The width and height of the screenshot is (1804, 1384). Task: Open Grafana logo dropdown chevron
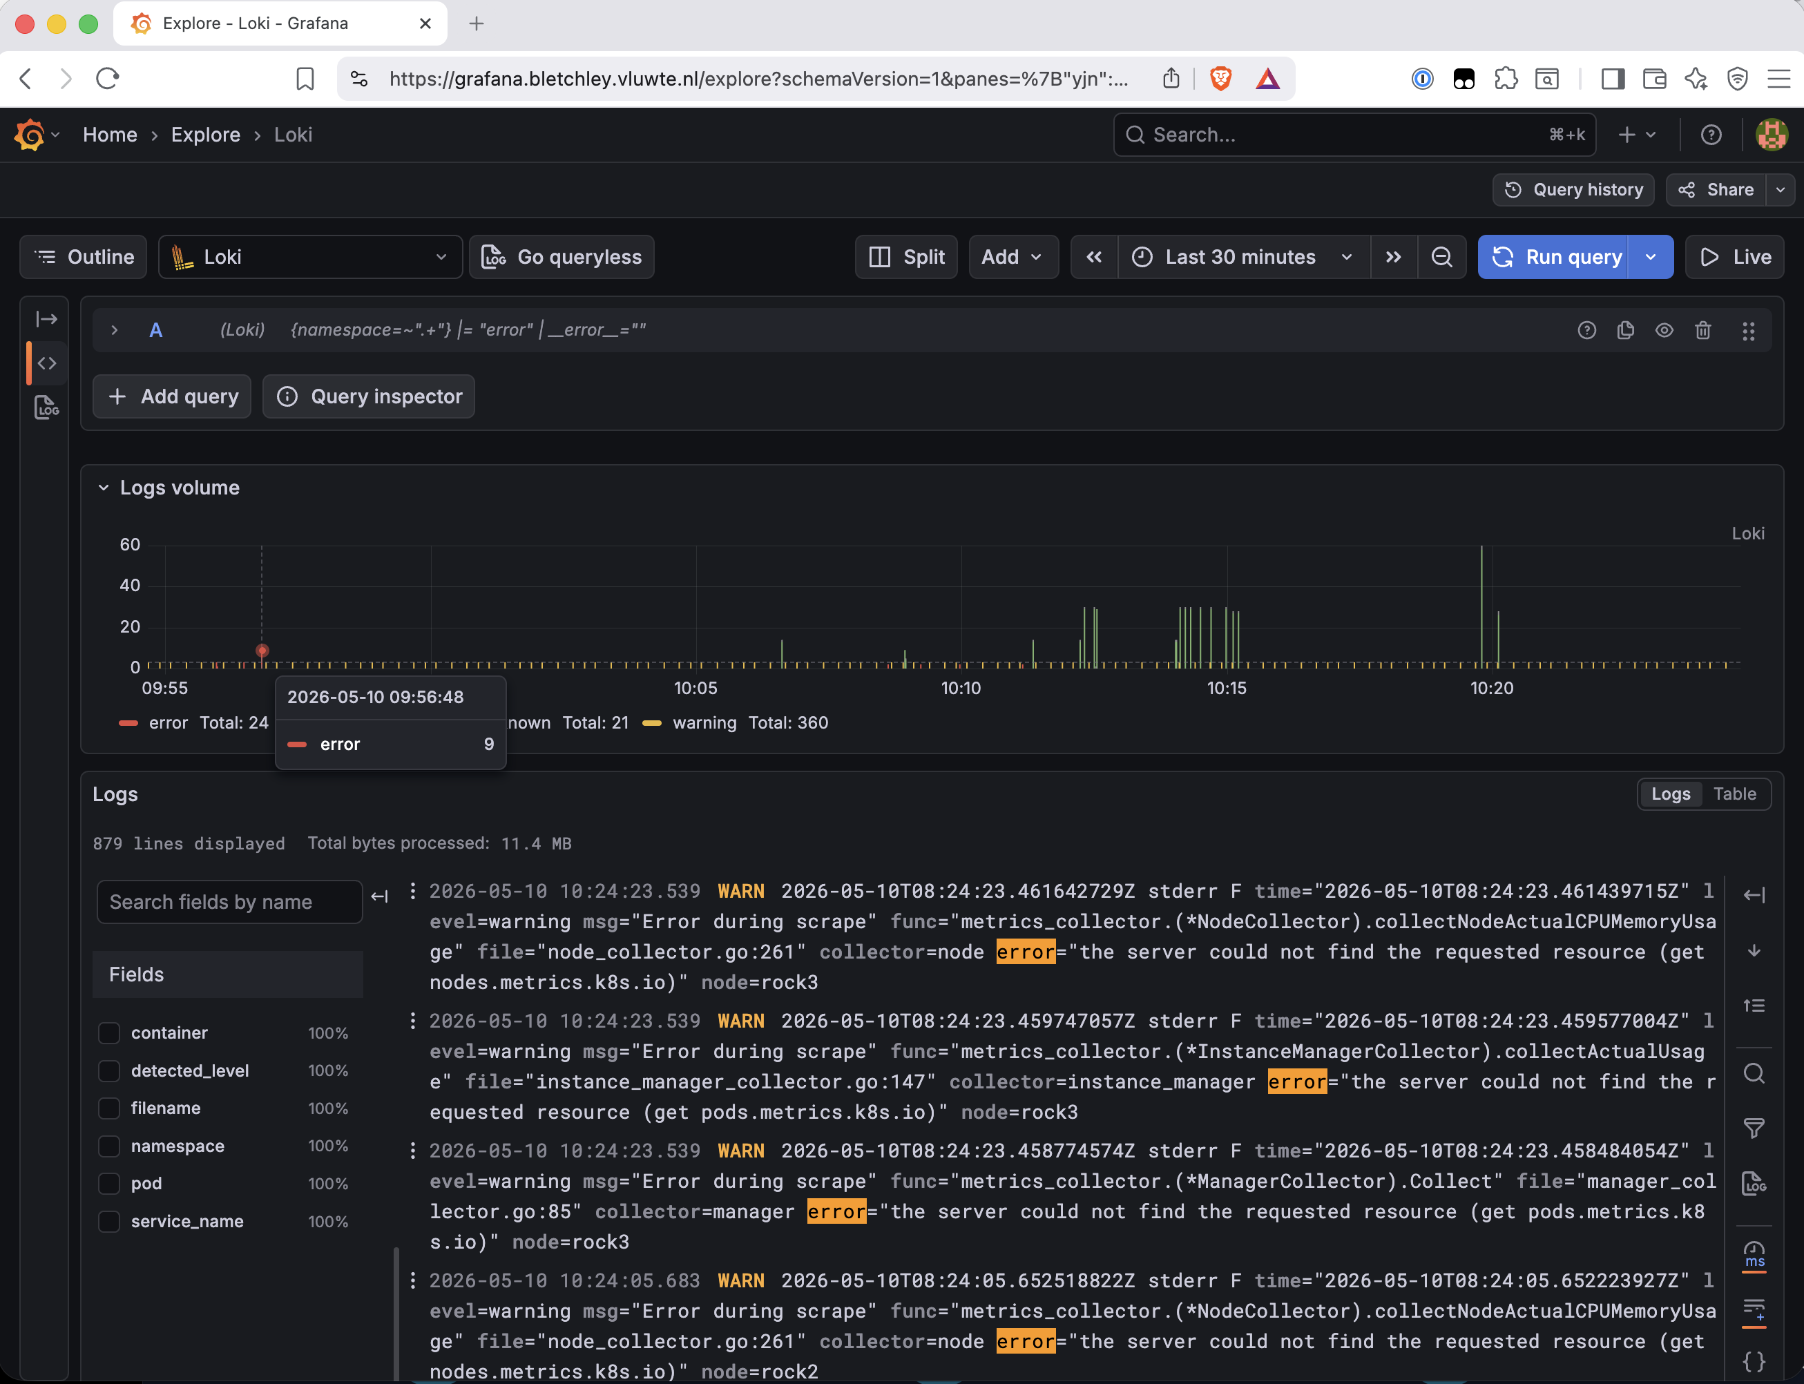pos(55,134)
